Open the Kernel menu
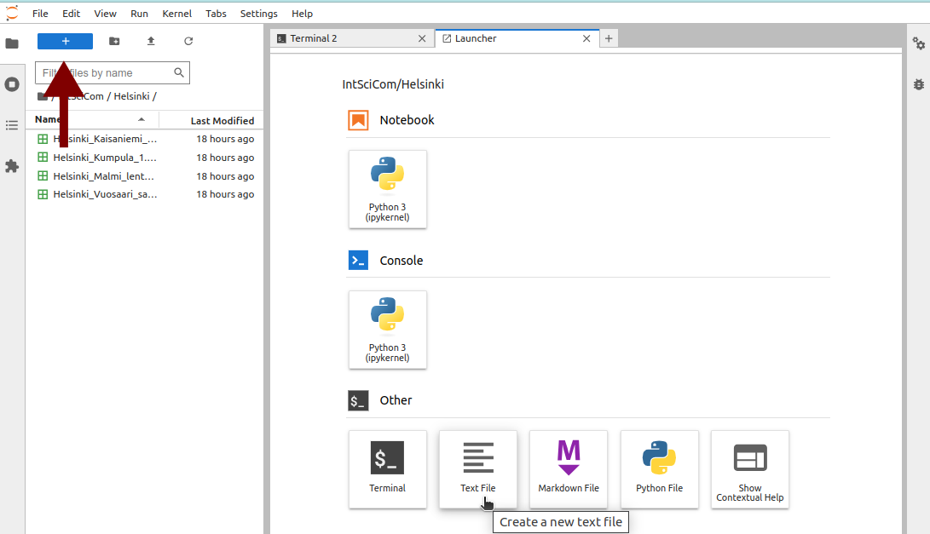Screen dimensions: 930x534 pyautogui.click(x=176, y=13)
